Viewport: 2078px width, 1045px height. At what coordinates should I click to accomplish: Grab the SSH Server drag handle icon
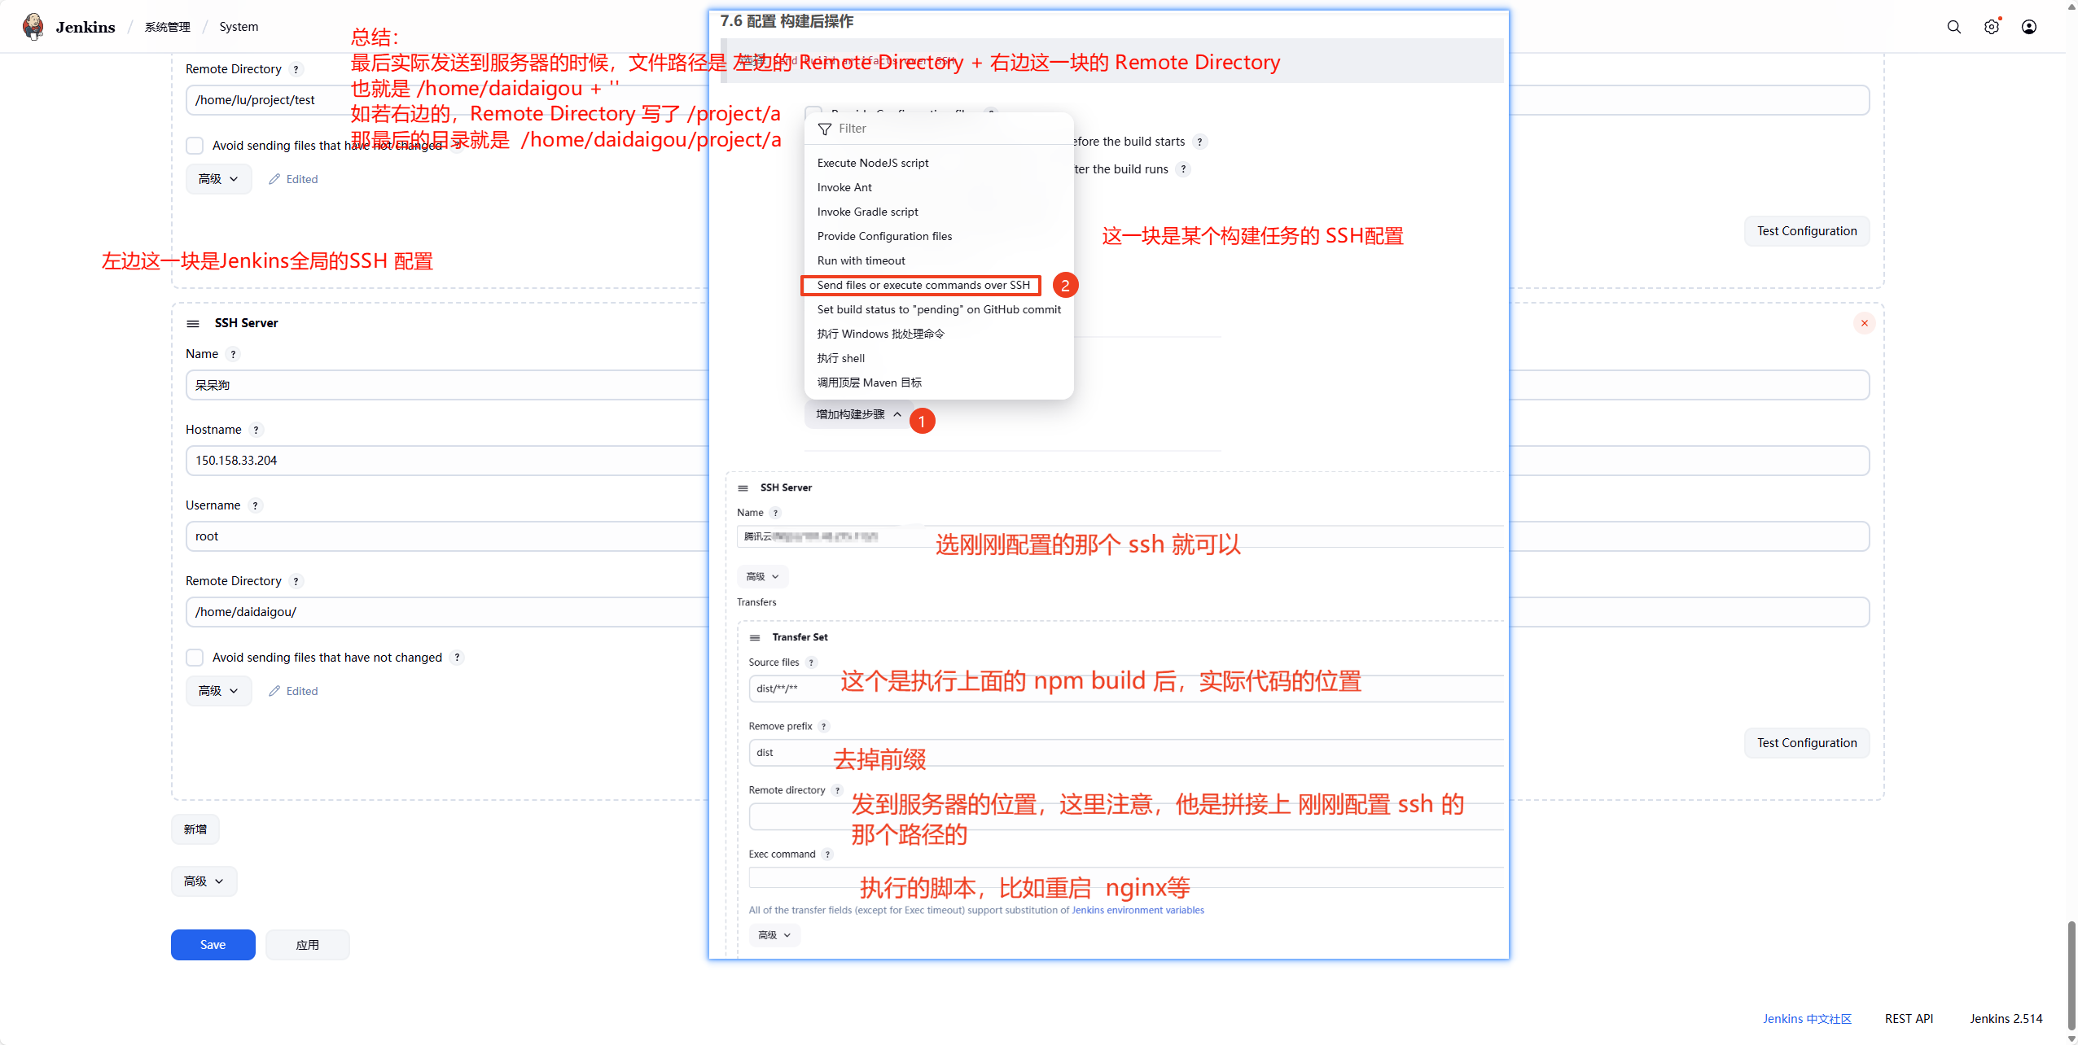point(193,324)
